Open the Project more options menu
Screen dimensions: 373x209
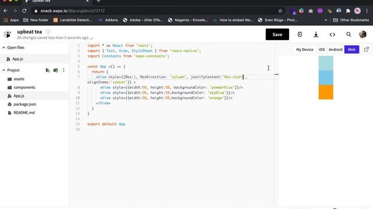64,70
